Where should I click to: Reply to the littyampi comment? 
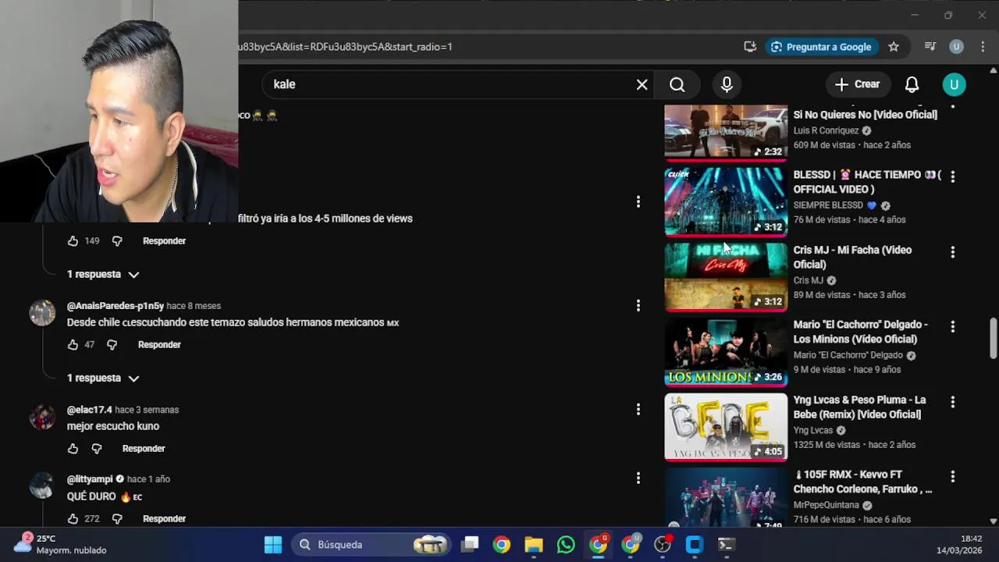pyautogui.click(x=164, y=519)
